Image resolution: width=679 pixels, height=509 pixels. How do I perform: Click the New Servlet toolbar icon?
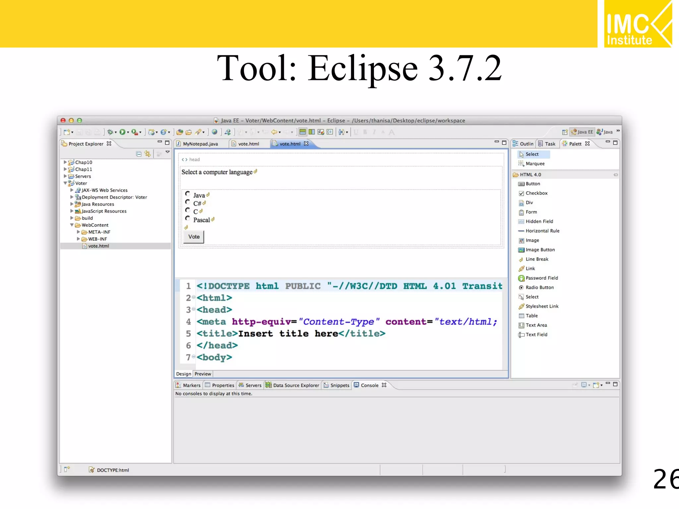click(164, 132)
